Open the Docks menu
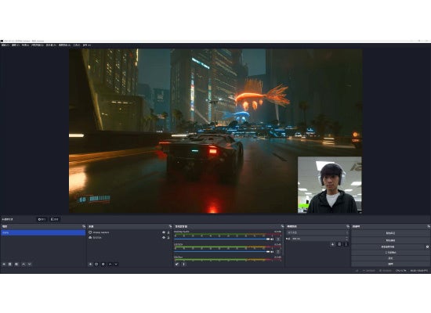This screenshot has height=313, width=431. tap(38, 45)
